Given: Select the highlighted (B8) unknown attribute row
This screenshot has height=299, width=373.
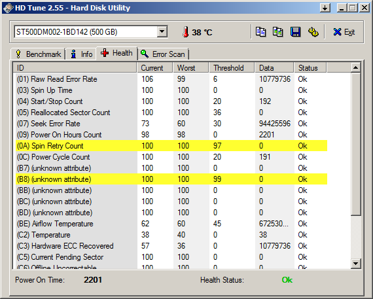Looking at the screenshot, I should [x=171, y=179].
